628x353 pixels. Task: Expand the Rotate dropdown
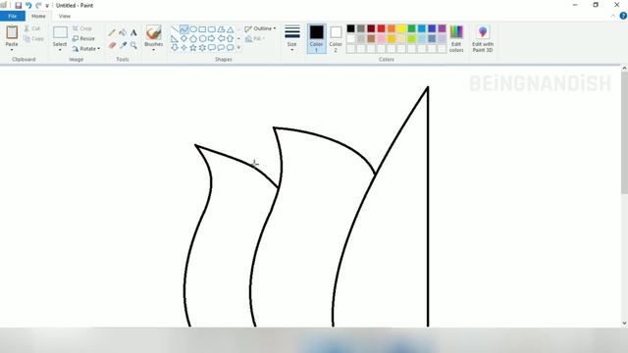(98, 49)
